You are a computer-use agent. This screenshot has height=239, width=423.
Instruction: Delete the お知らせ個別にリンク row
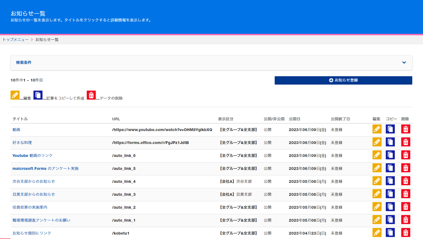pos(406,233)
